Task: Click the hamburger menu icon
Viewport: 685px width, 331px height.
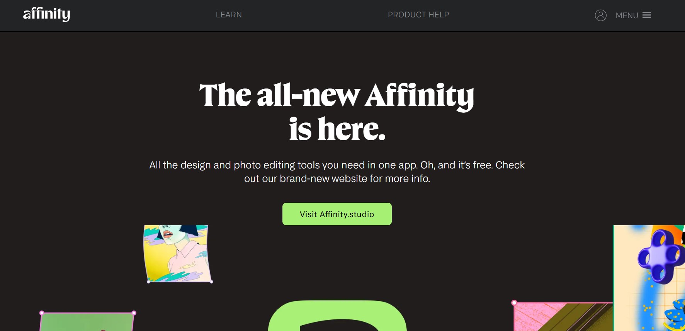Action: (x=647, y=15)
